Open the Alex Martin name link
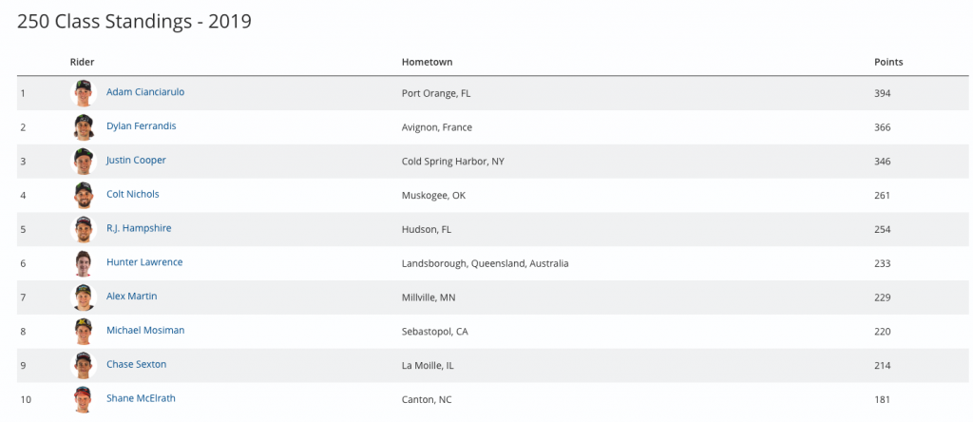973x422 pixels. 132,297
